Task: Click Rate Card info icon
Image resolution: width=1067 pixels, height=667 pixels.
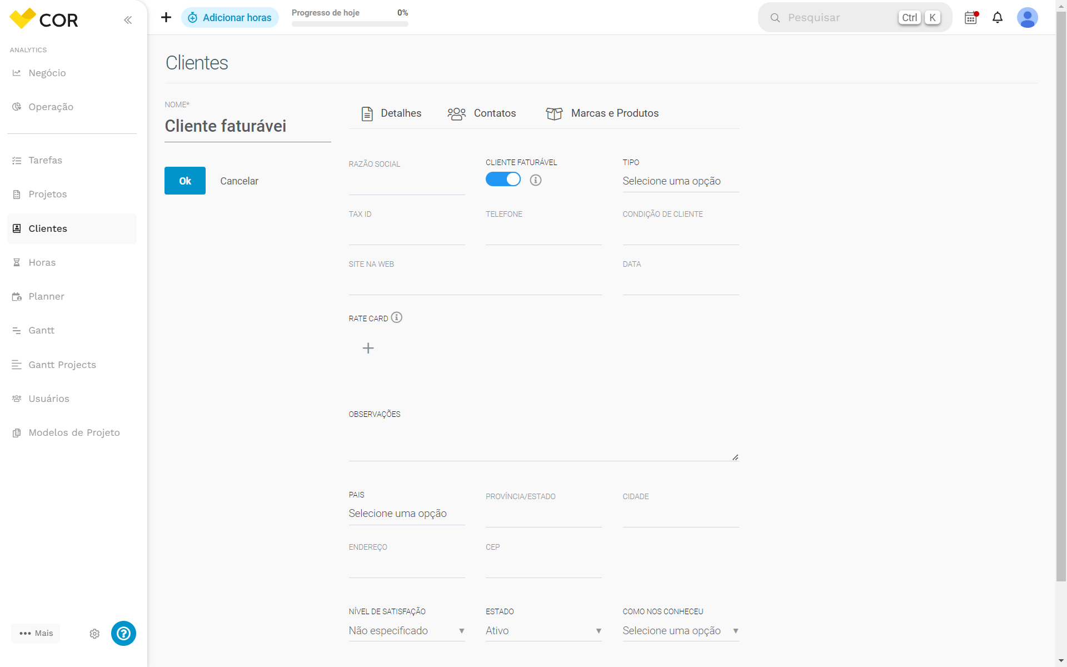Action: point(397,317)
